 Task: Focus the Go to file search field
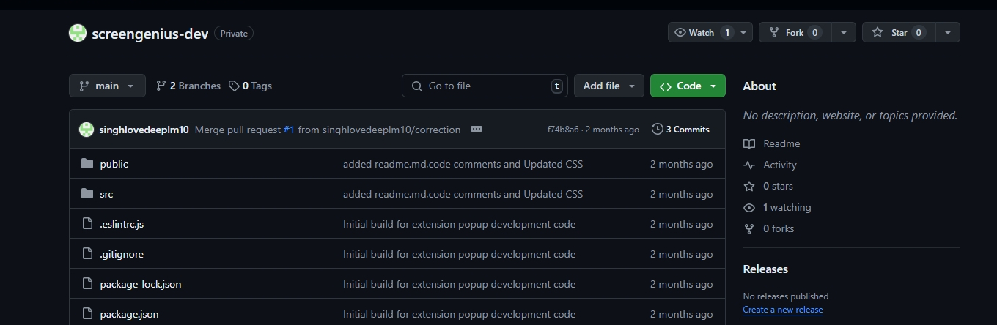pos(485,86)
